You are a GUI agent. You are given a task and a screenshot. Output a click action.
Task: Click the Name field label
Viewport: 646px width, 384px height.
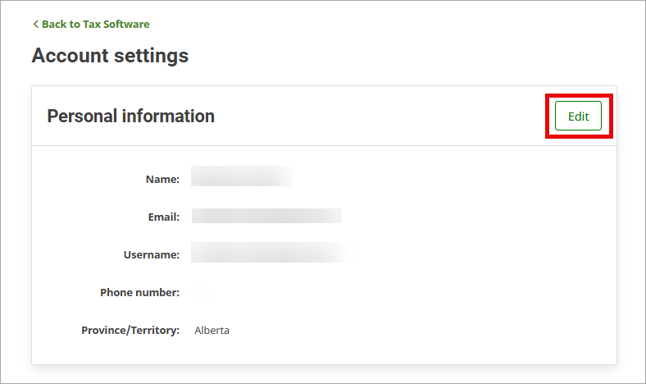click(x=162, y=179)
